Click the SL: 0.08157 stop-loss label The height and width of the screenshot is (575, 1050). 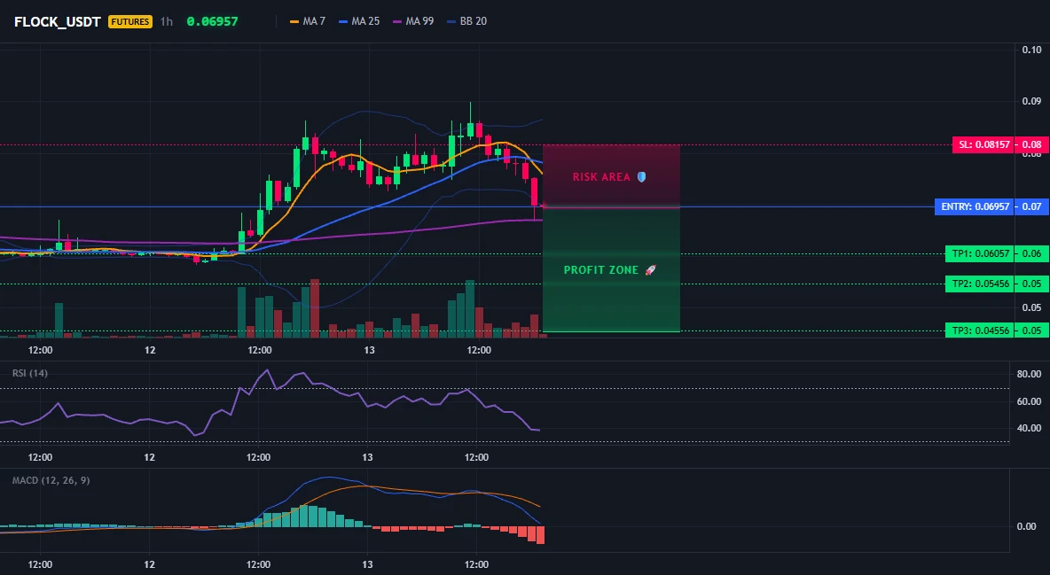click(x=983, y=144)
